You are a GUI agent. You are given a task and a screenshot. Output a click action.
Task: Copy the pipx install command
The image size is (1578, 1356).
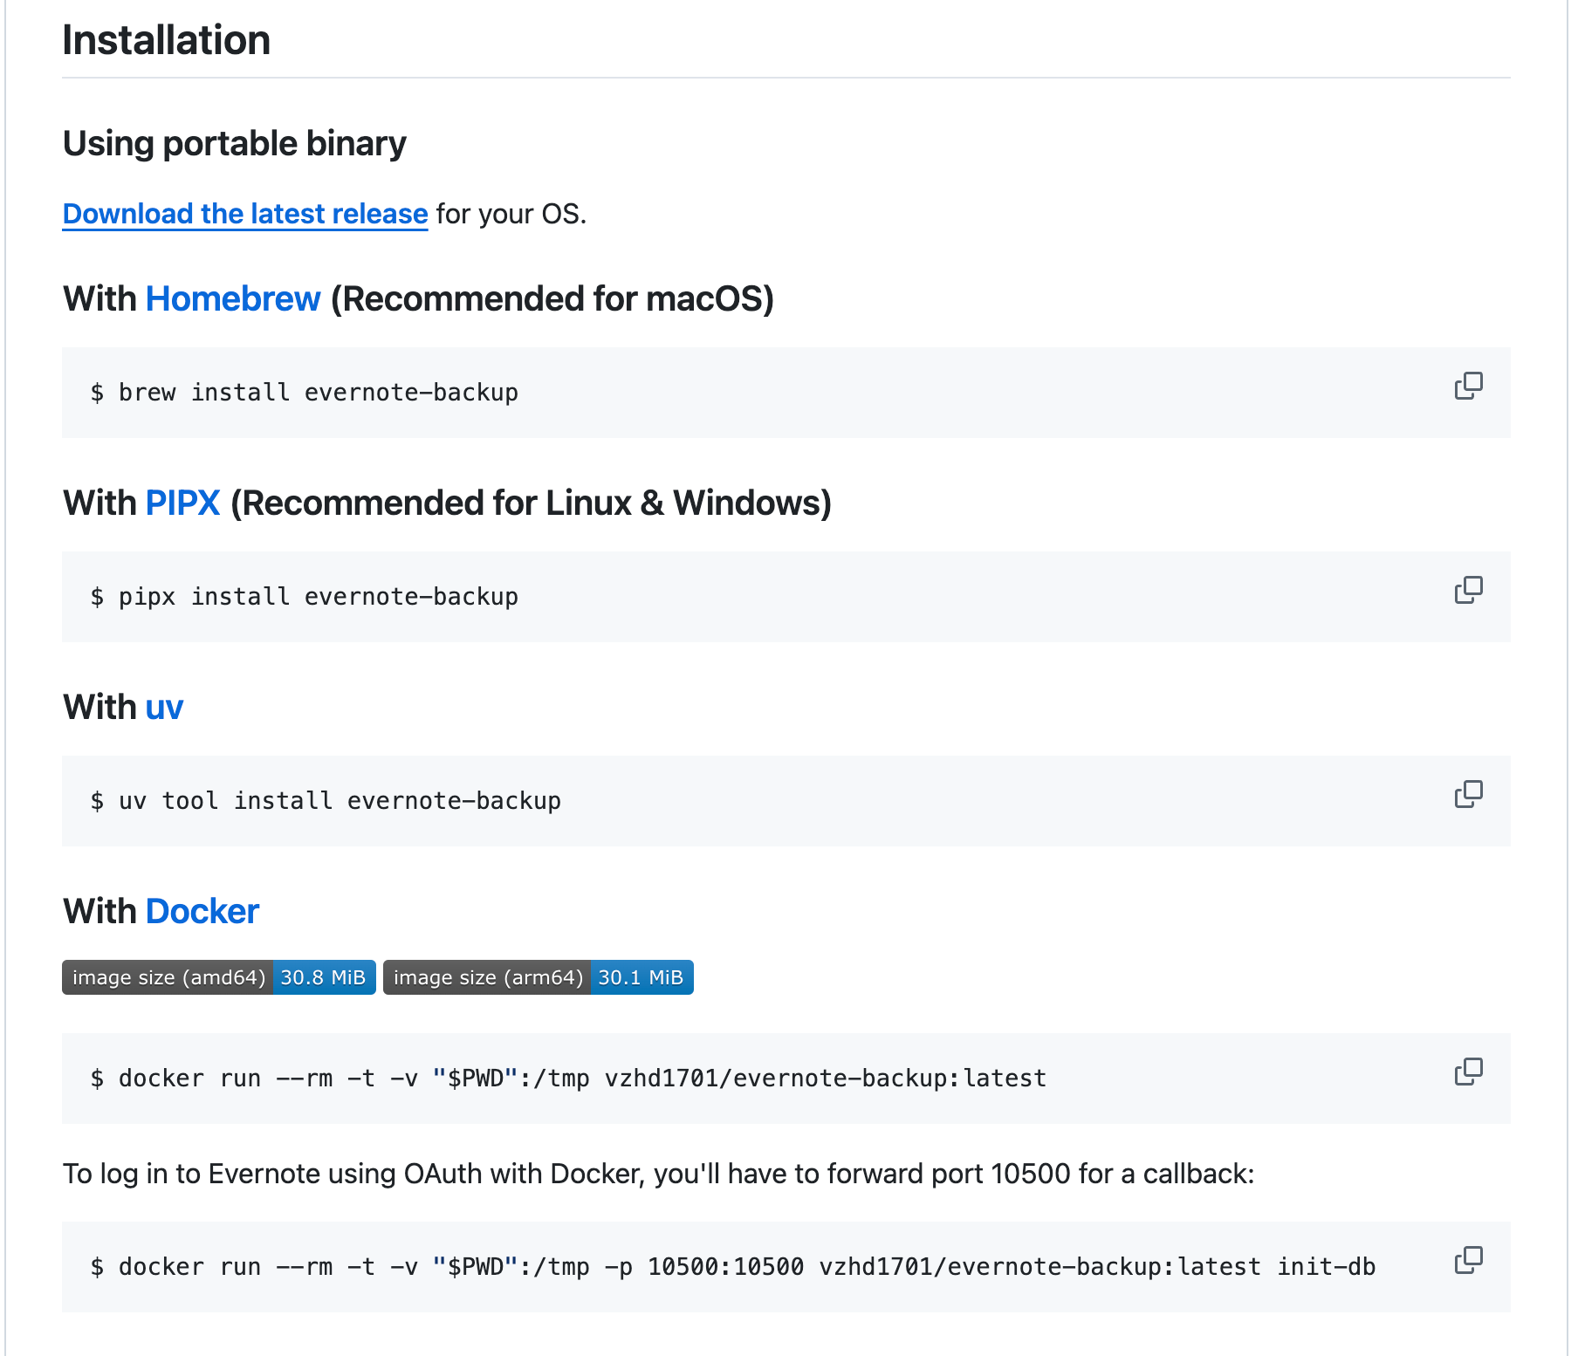point(1468,590)
